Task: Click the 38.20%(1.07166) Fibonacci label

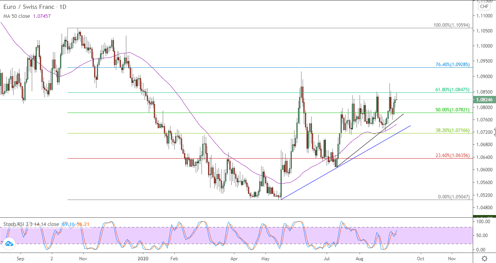Action: click(453, 130)
